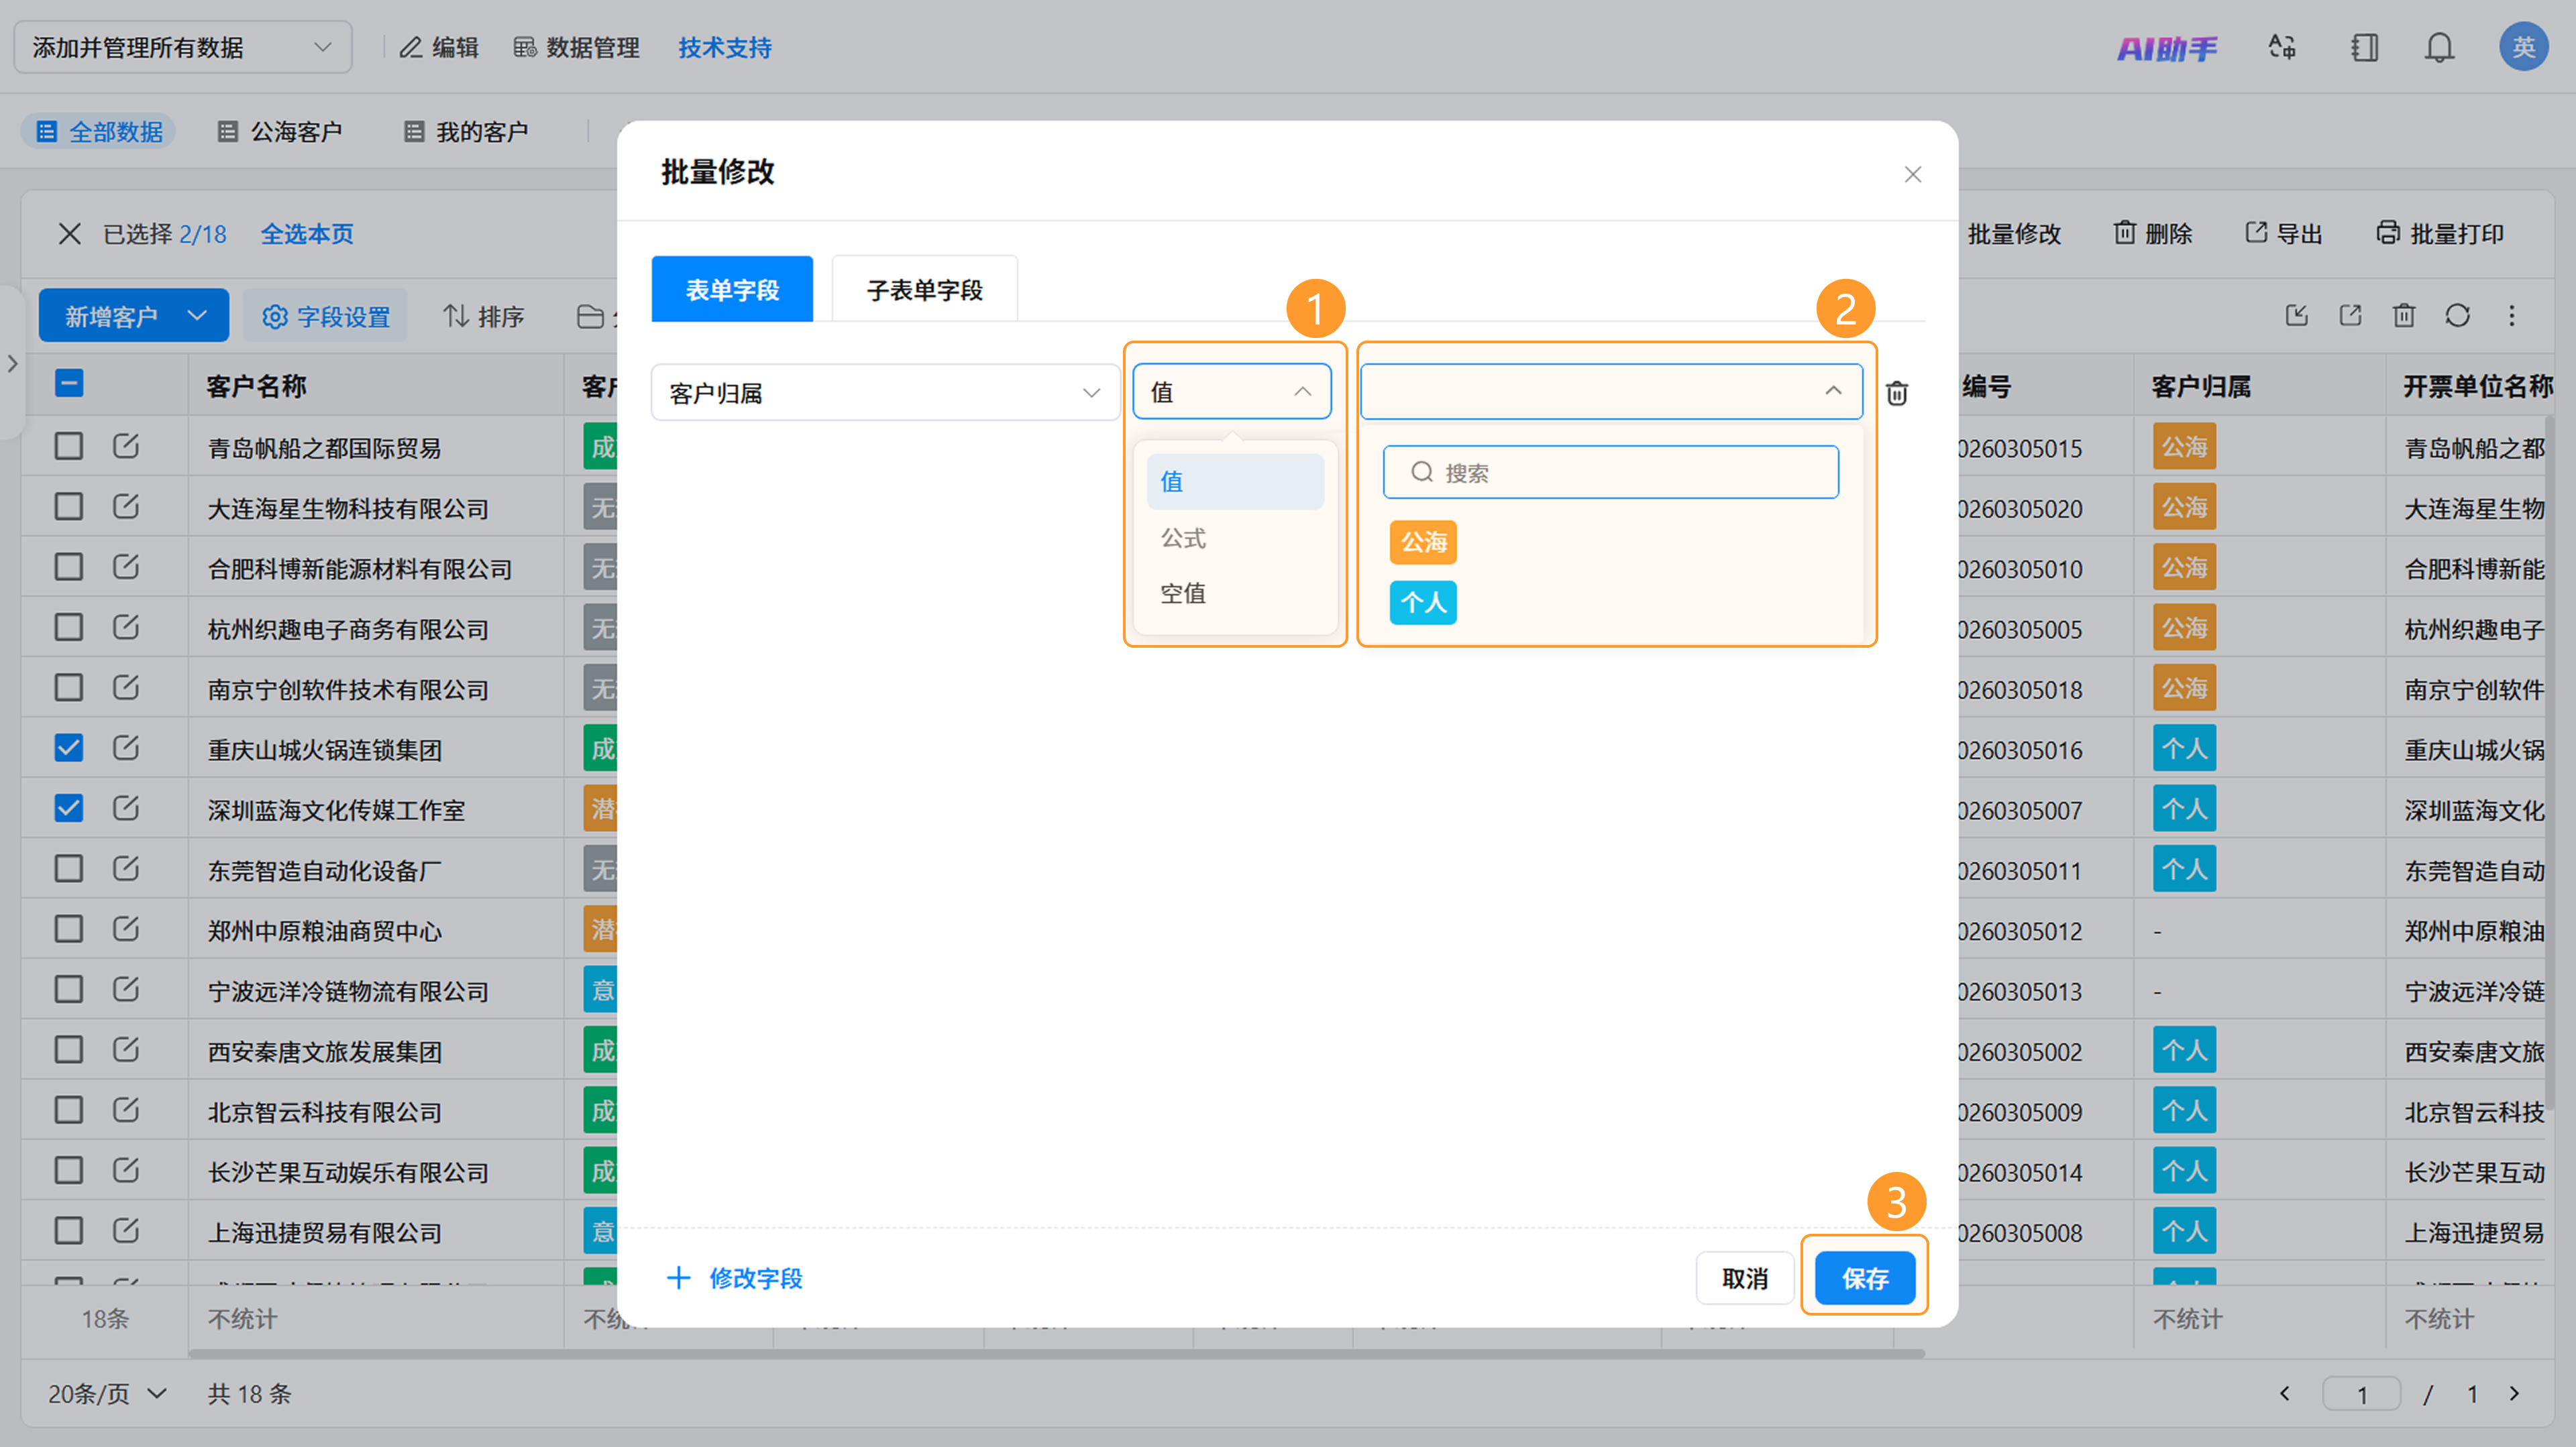Change the 20条/页 page size
Screen dimensions: 2576x1447
point(107,1393)
